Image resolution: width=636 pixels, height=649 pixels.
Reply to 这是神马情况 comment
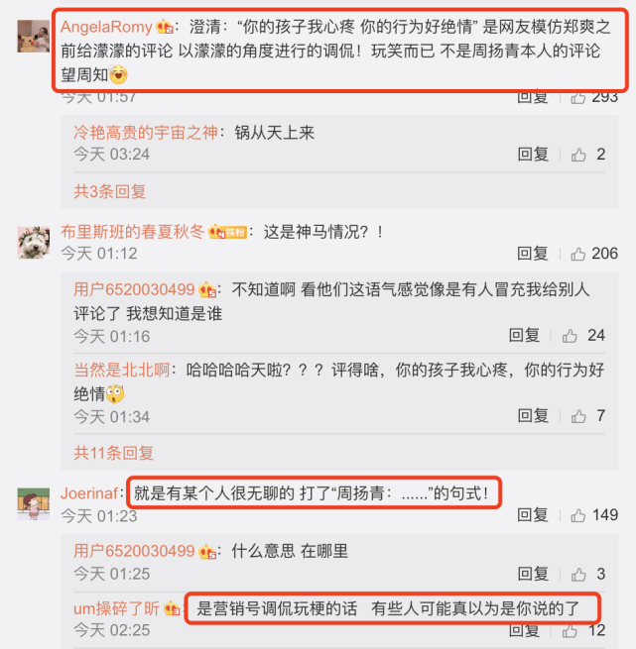pos(533,254)
